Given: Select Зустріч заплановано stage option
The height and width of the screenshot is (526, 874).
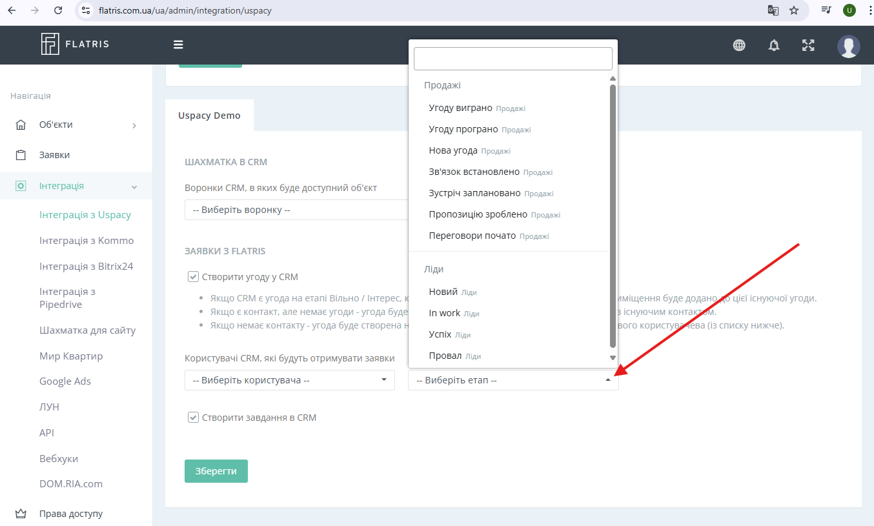Looking at the screenshot, I should click(x=509, y=193).
